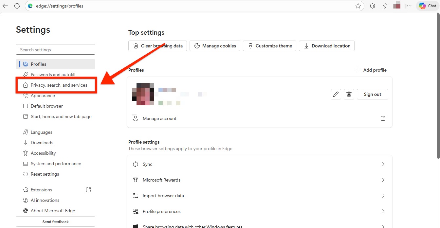Open the Favorites list icon in toolbar
Screen dimensions: 440x228
pos(386,6)
